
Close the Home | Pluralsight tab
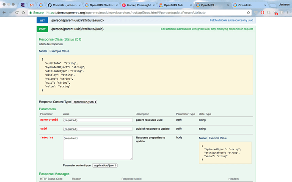point(154,5)
